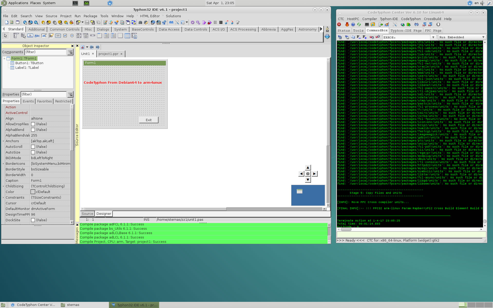Click the right arrow navigation button in designer
This screenshot has width=493, height=308.
tap(315, 174)
